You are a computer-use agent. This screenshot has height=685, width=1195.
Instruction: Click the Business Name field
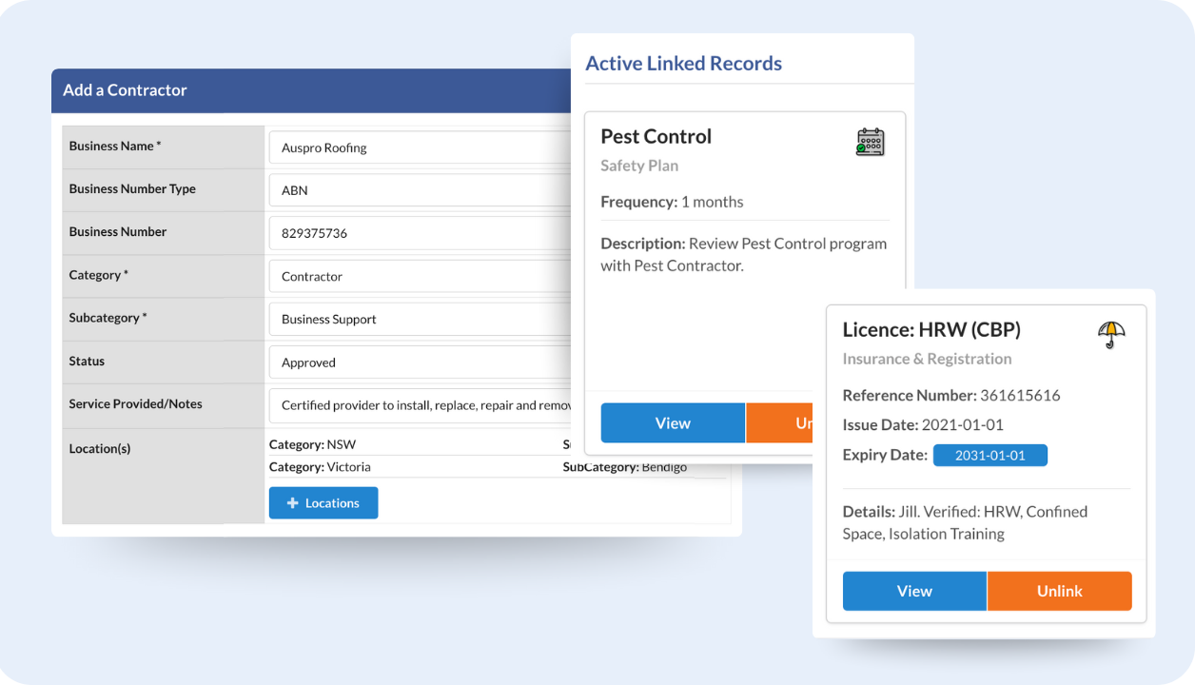pyautogui.click(x=419, y=147)
